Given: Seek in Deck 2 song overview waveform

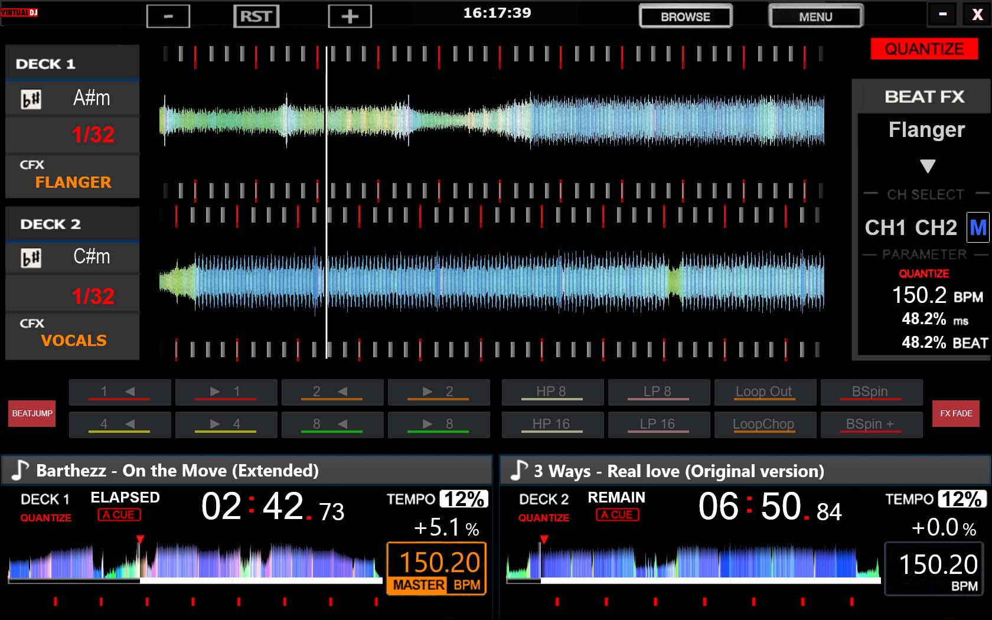Looking at the screenshot, I should tap(693, 563).
